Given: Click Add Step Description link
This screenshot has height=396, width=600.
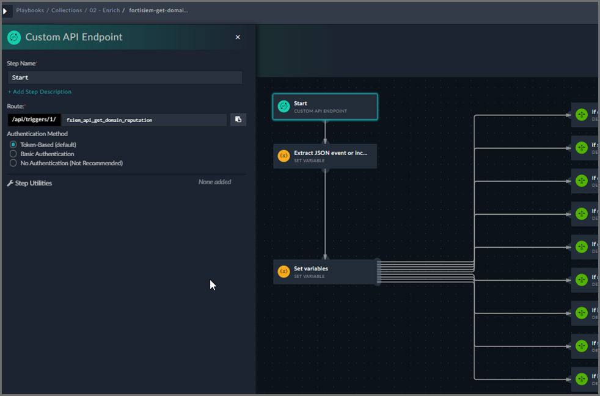Looking at the screenshot, I should click(x=40, y=92).
